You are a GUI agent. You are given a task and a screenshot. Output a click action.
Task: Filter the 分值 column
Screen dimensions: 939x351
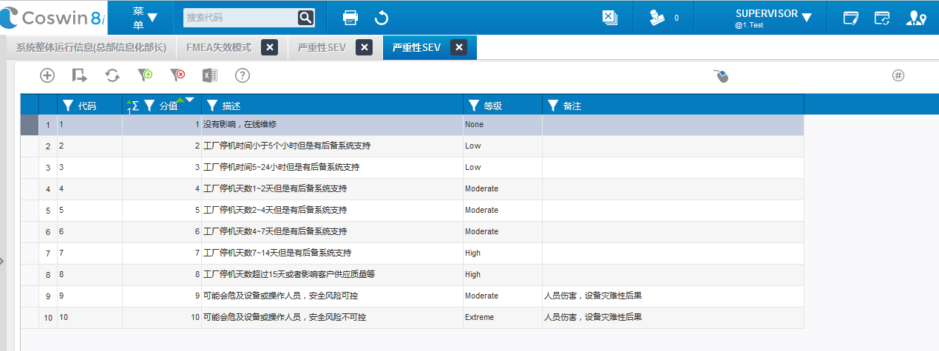(149, 106)
